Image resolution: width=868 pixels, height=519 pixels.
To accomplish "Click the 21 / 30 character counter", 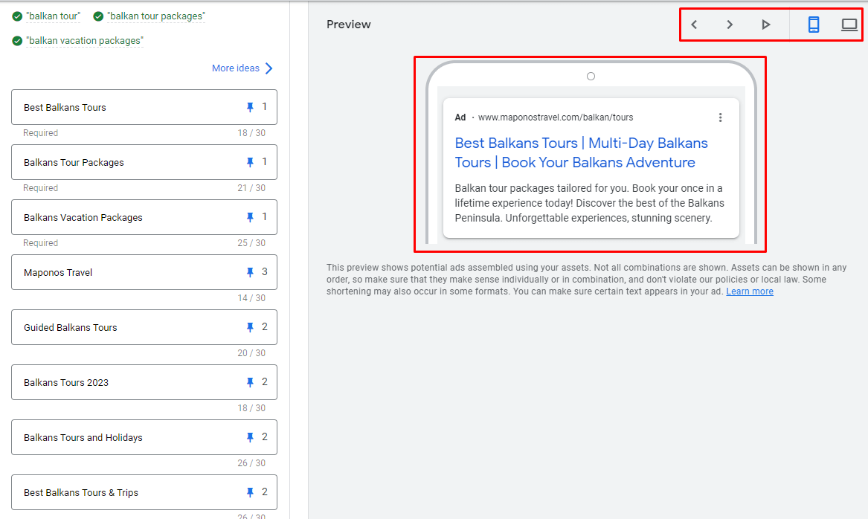I will (x=251, y=188).
